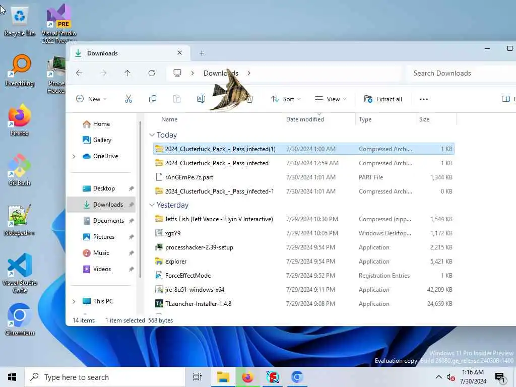
Task: Select the ForceEffectMode registry file
Action: [303, 276]
